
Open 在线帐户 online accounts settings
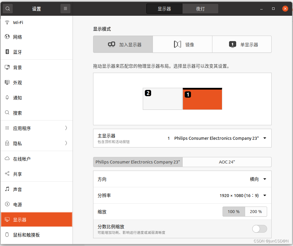click(x=37, y=159)
